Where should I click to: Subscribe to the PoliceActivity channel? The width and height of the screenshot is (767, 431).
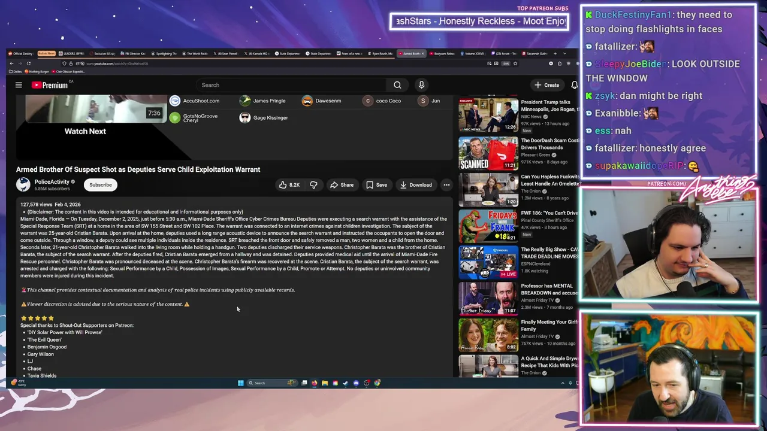tap(101, 185)
